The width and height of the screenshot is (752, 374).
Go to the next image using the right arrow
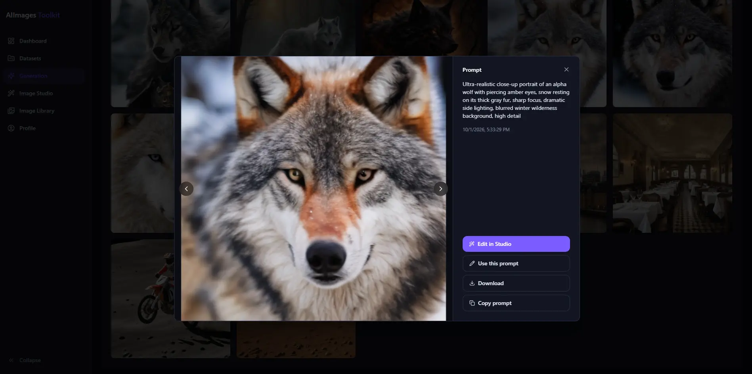pos(440,189)
